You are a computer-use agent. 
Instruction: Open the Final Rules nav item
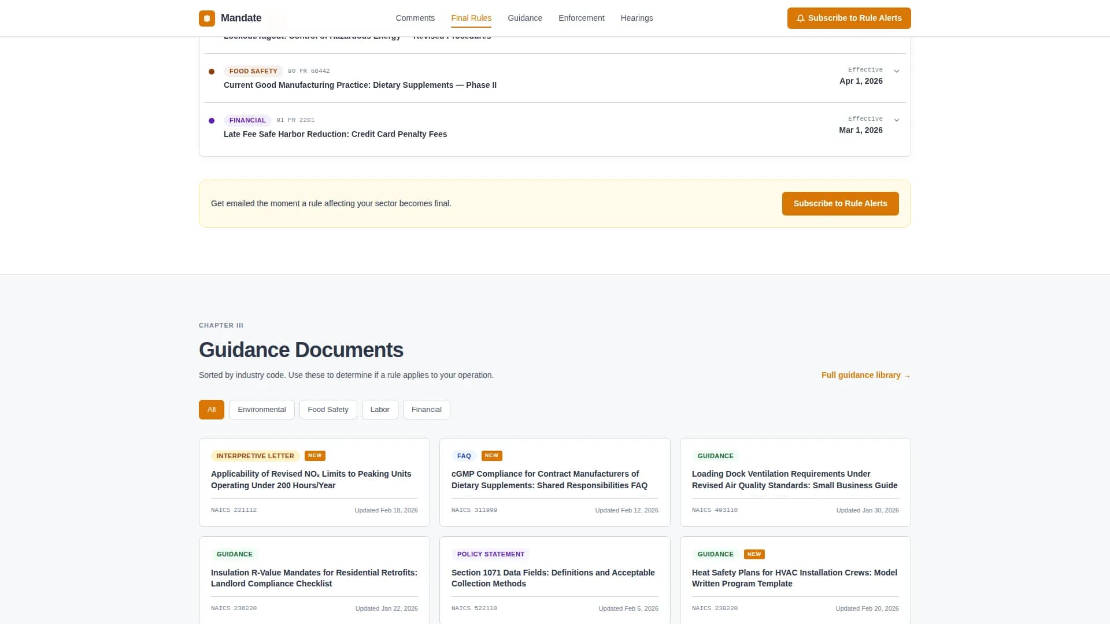click(471, 18)
